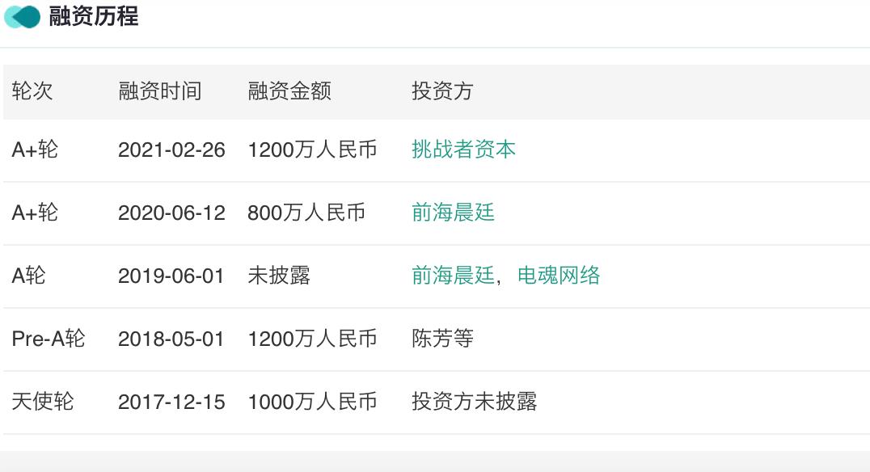Open the 挑战者资本 investor link
The image size is (870, 472).
click(x=463, y=150)
